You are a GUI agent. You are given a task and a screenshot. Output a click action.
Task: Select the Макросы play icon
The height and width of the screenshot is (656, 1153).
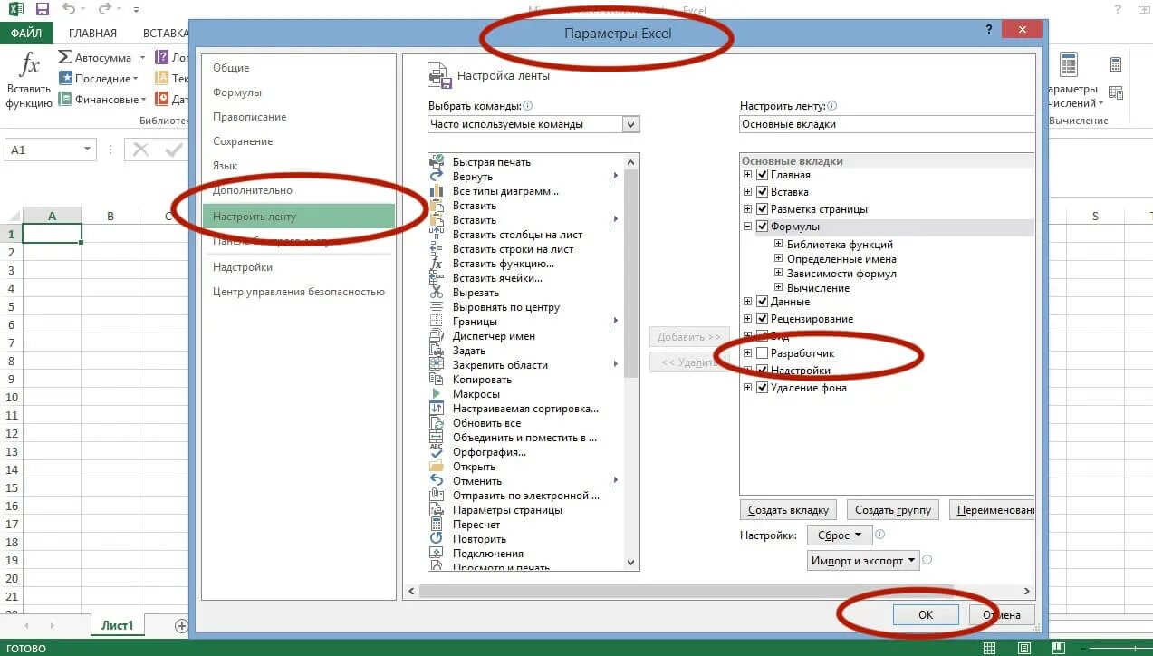(x=437, y=394)
